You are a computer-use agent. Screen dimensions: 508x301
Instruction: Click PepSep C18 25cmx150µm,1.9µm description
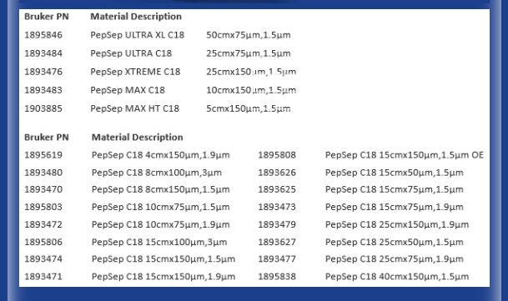pos(397,224)
